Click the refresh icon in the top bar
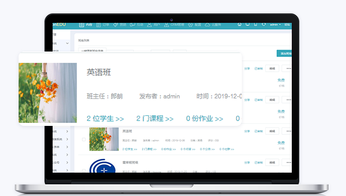The height and width of the screenshot is (196, 346). (x=264, y=24)
